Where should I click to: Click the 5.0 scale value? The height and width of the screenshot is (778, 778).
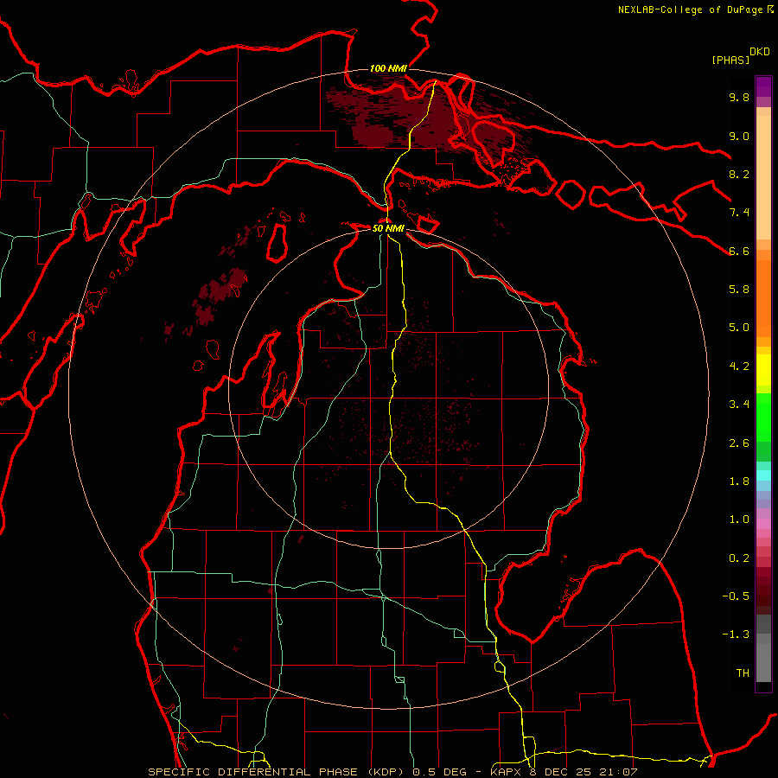739,328
